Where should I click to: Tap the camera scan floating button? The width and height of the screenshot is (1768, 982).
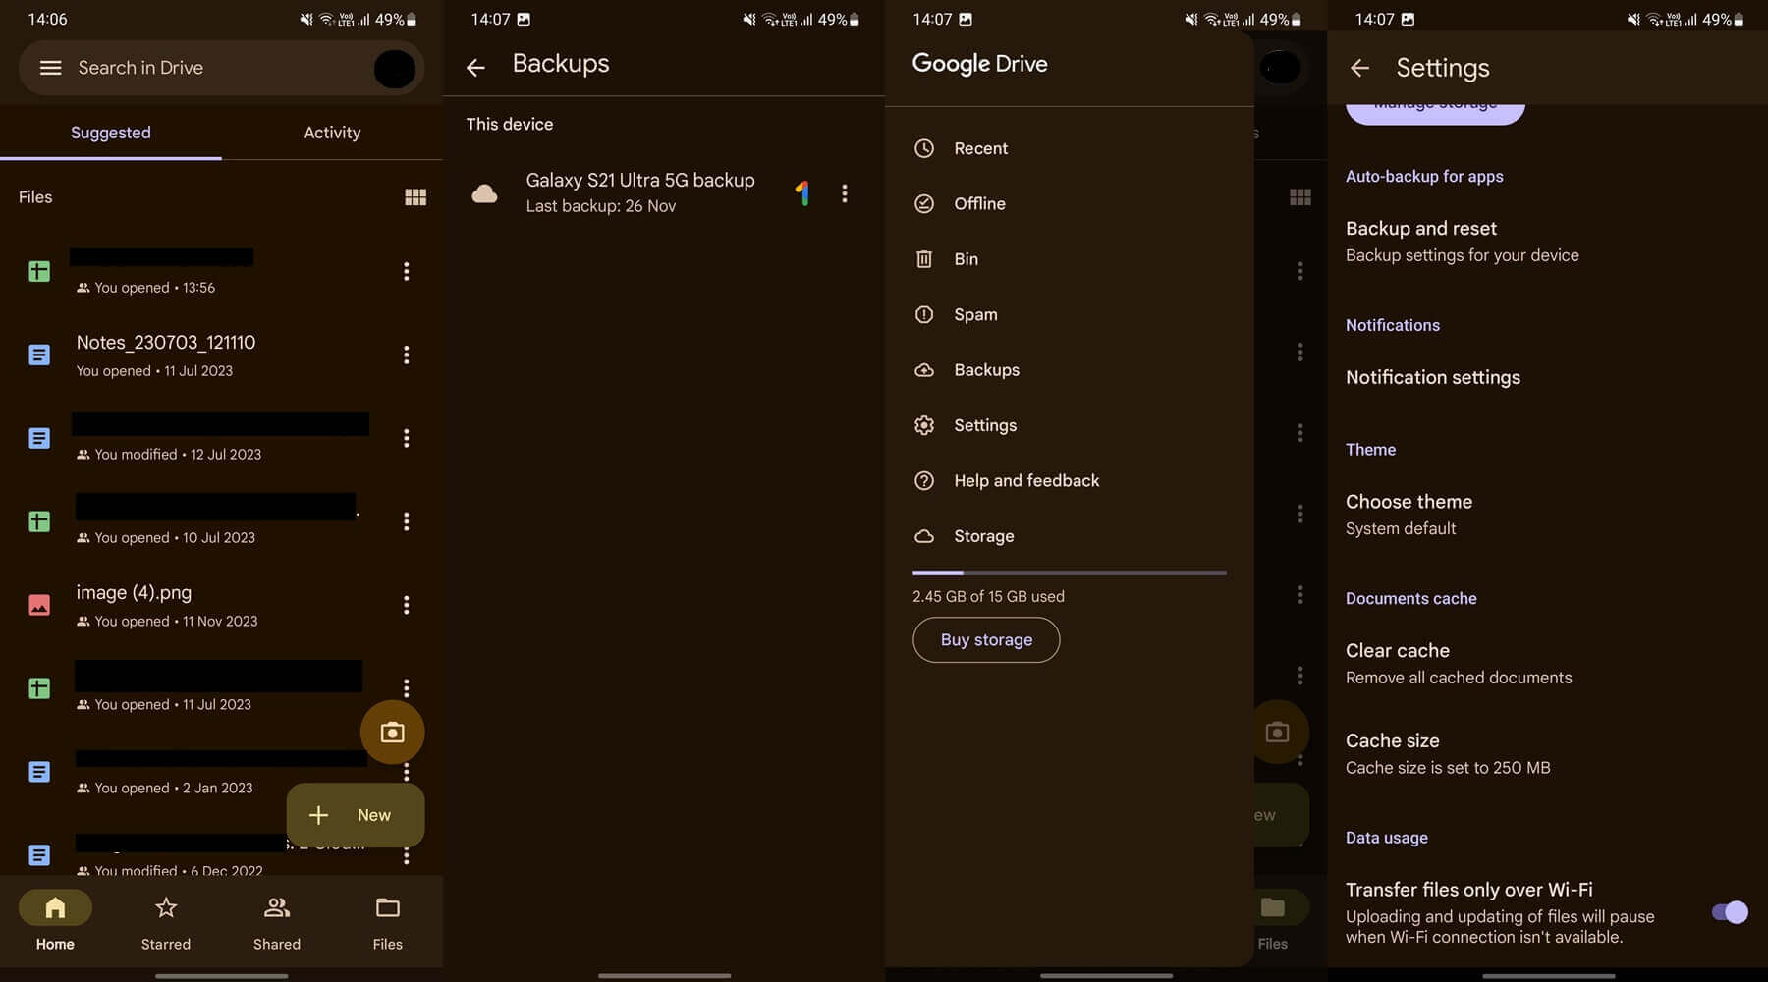point(392,733)
